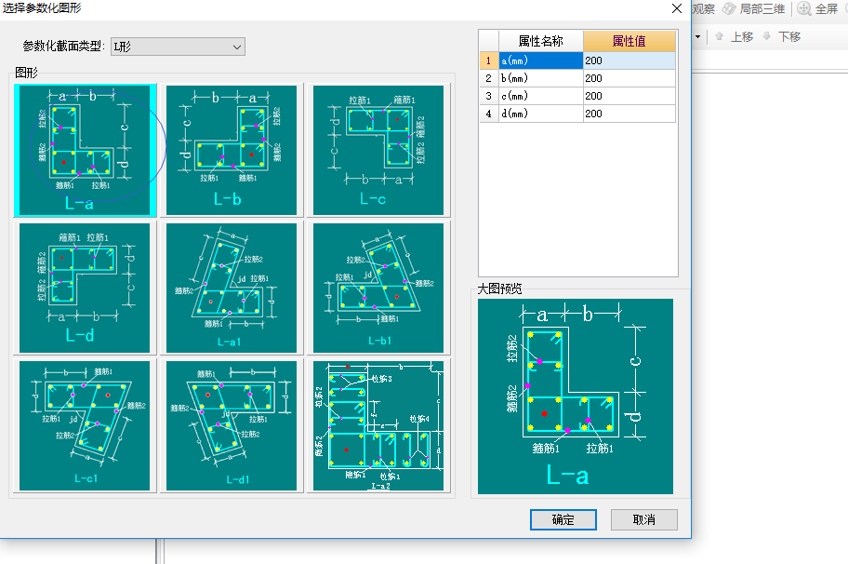Close the 选择参数化图形 dialog
Screen dimensions: 848x564
(x=677, y=8)
